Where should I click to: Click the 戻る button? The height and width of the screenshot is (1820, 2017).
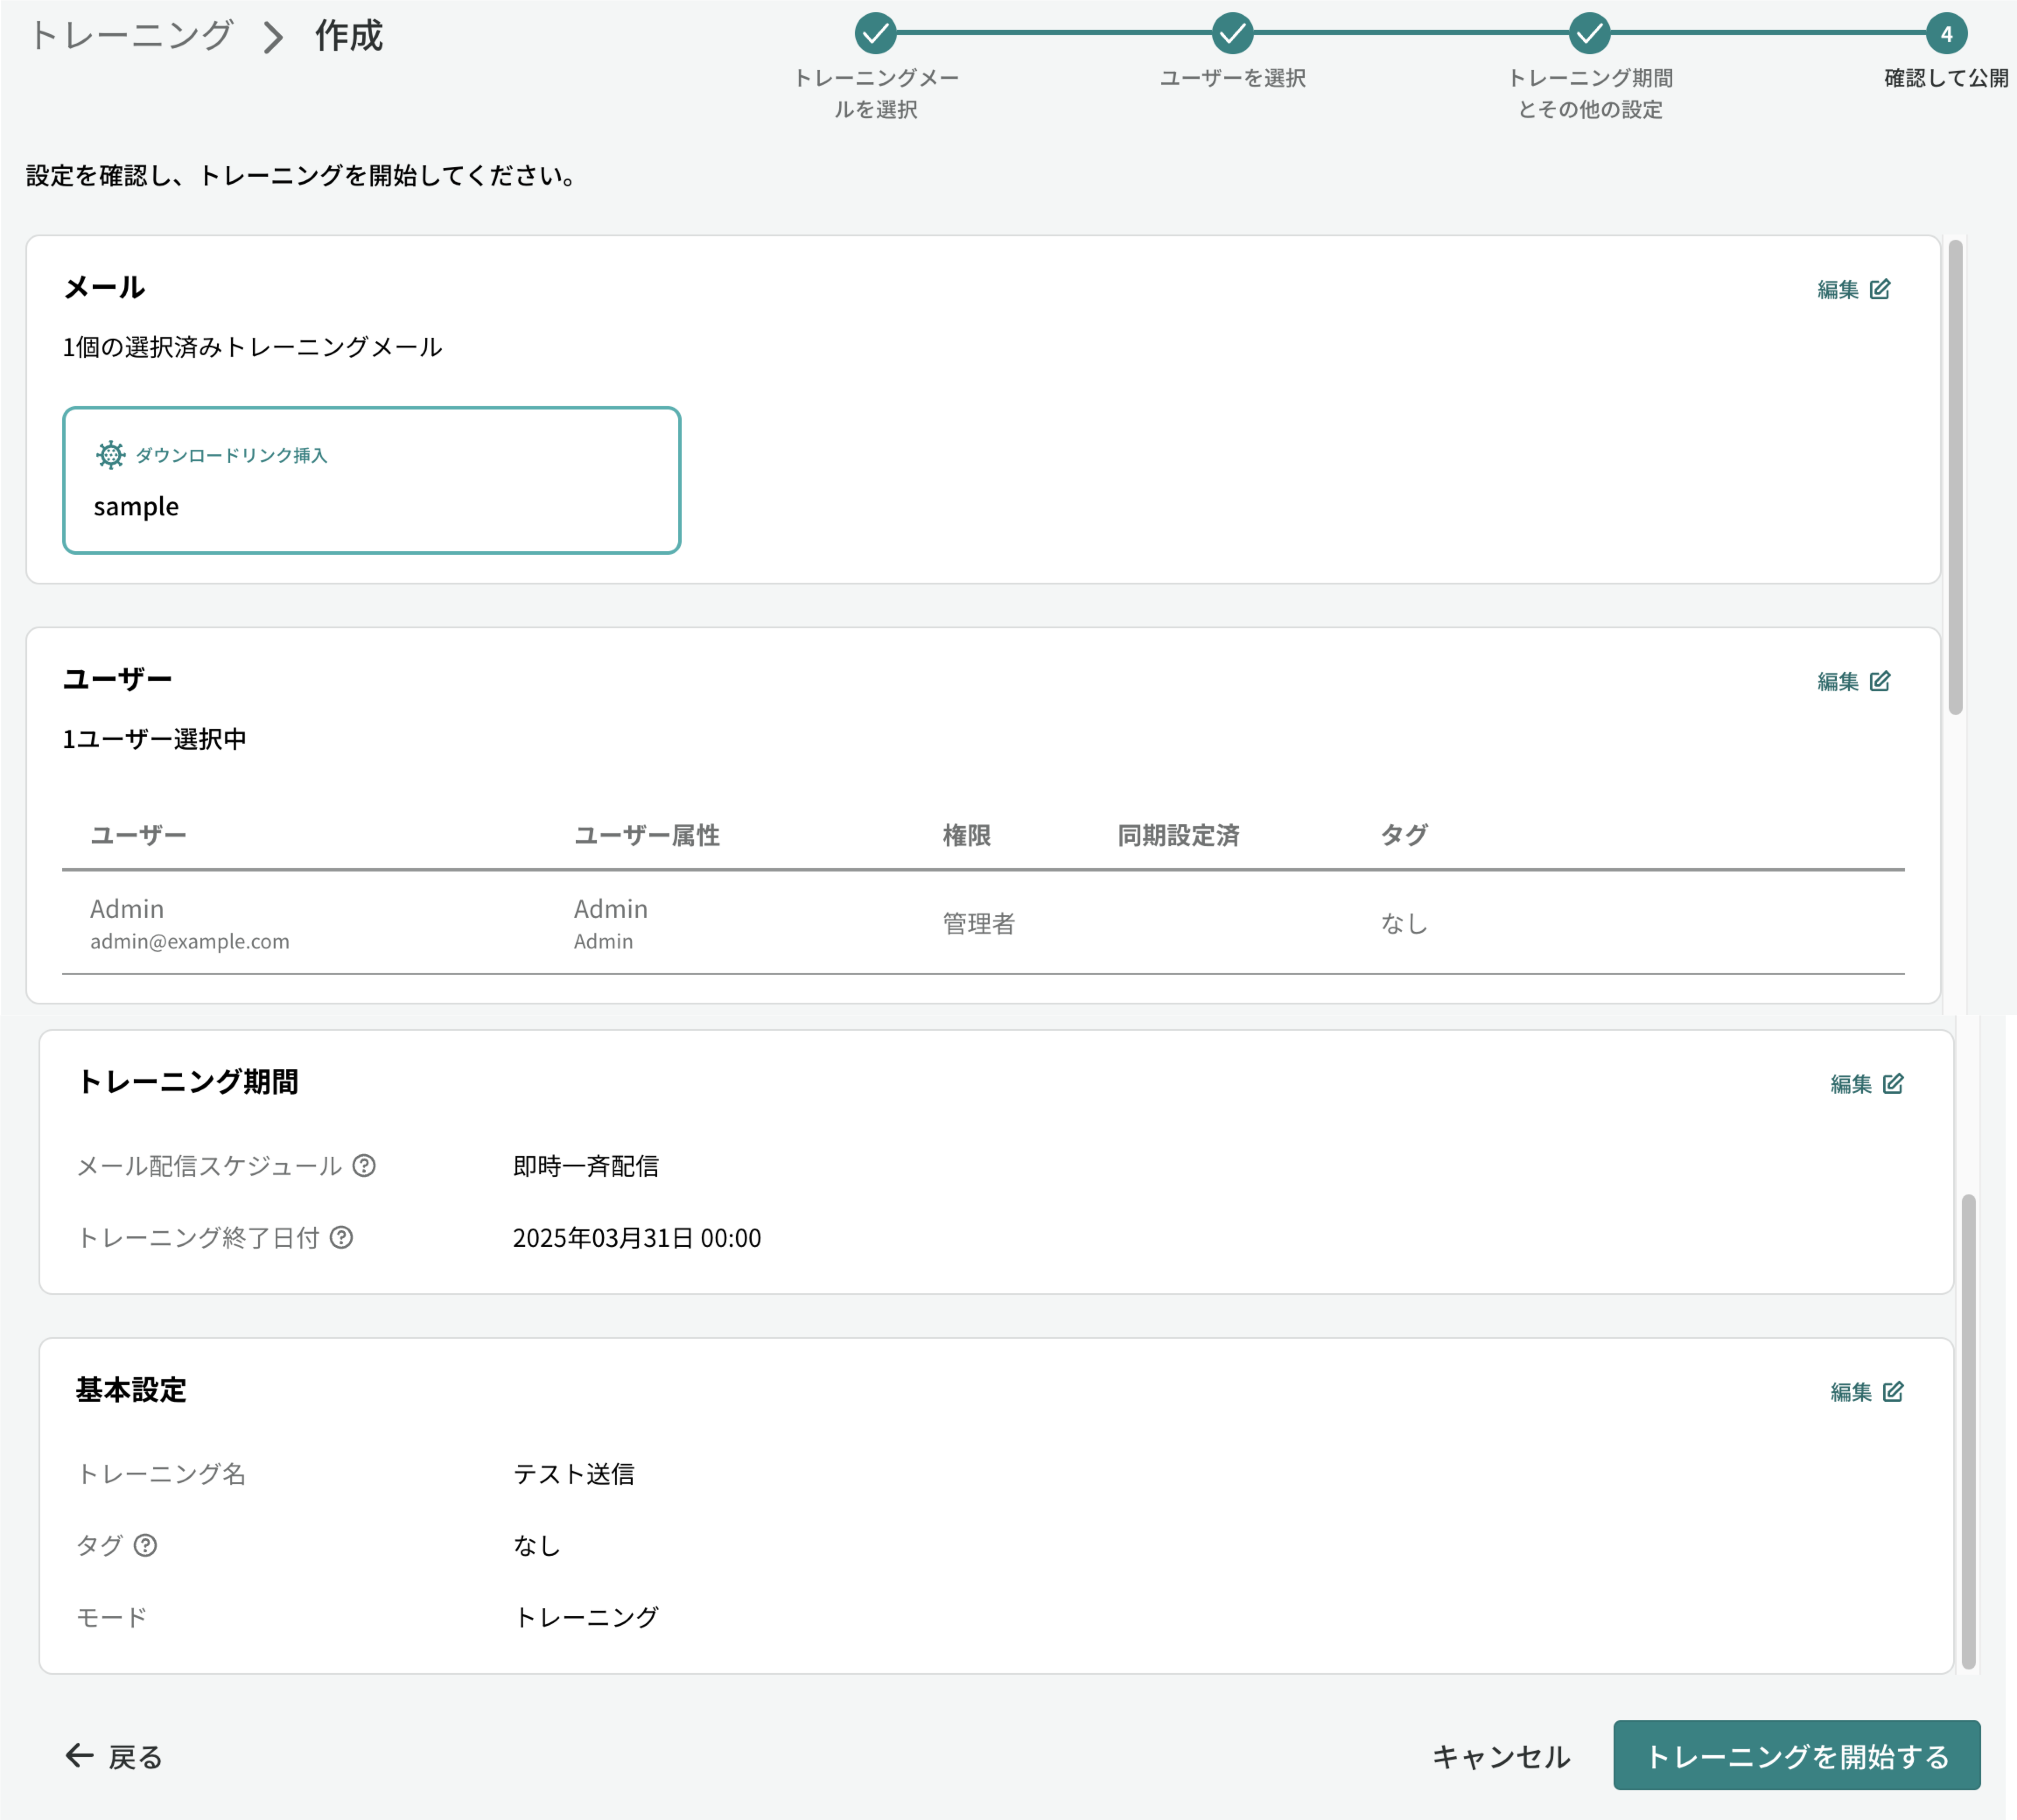pos(114,1756)
